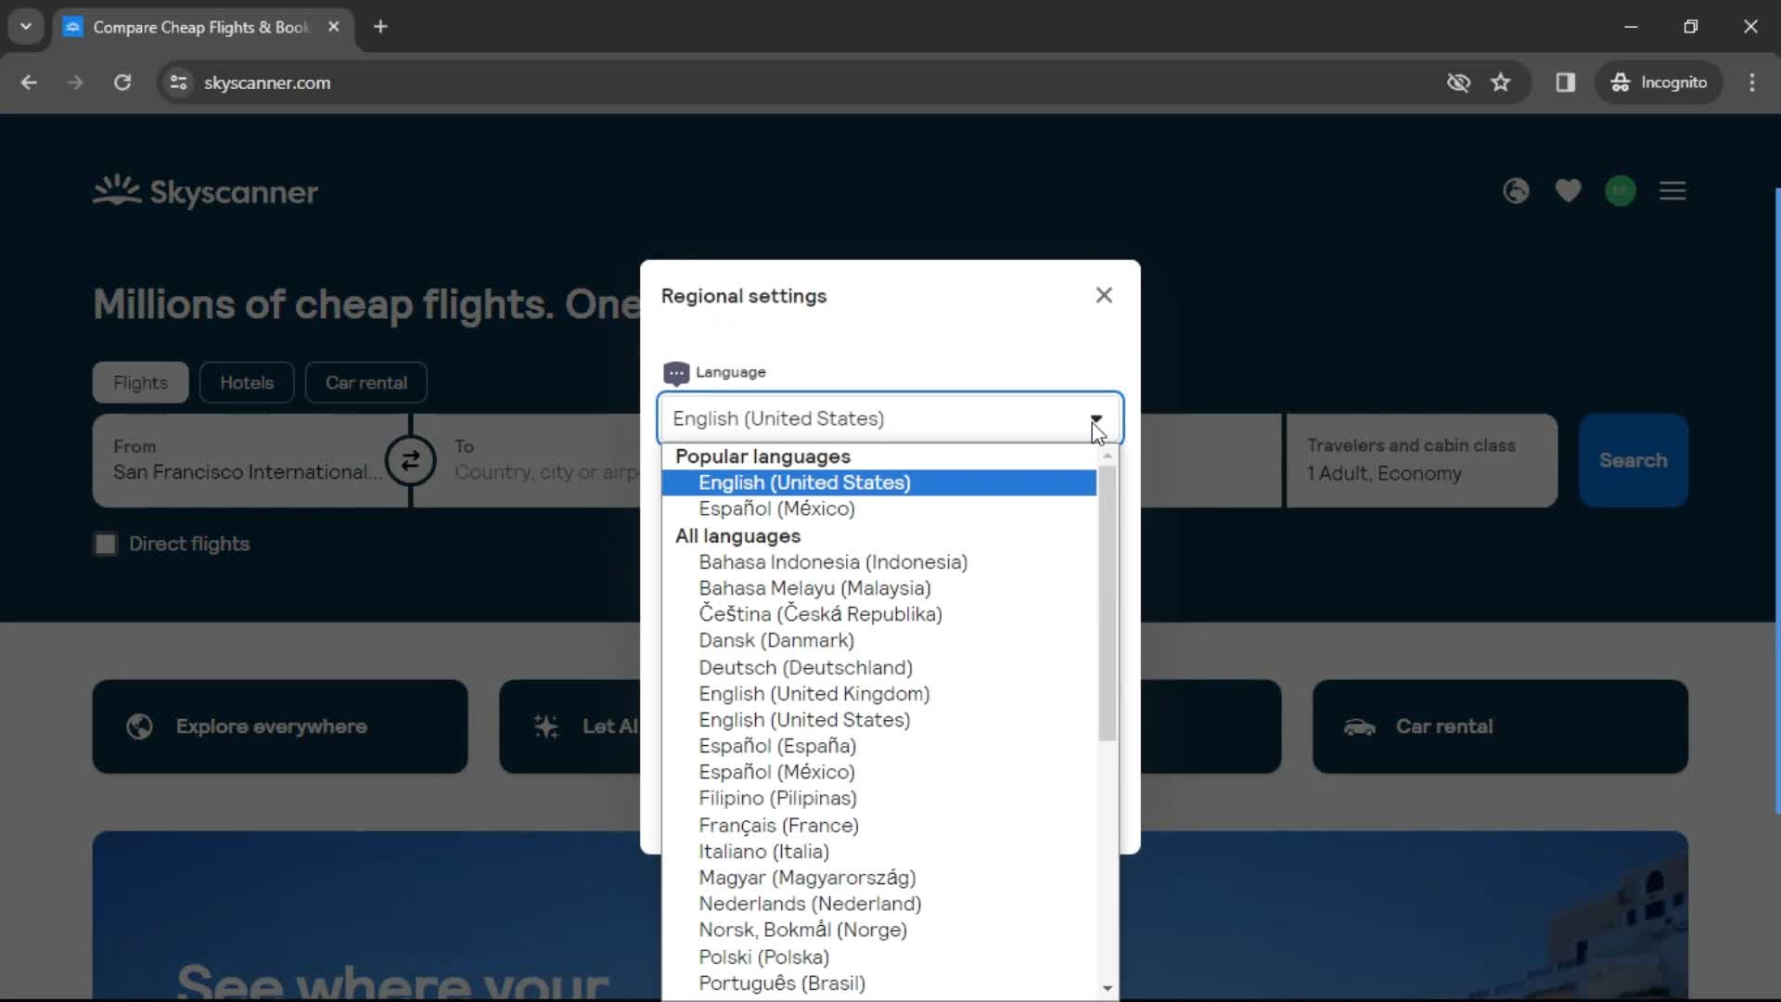Click the Skyscanner logo/home icon
Viewport: 1781px width, 1002px height.
pos(206,193)
